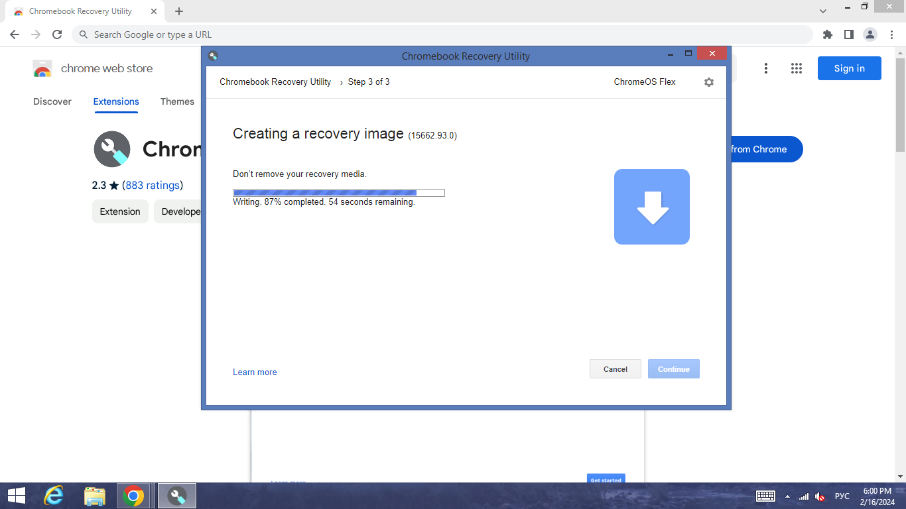Select the Recovery Utility taskbar button
Screen dimensions: 906x509
pyautogui.click(x=177, y=496)
